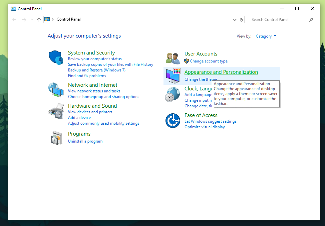325x226 pixels.
Task: Click Optimize visual display
Action: [x=204, y=127]
